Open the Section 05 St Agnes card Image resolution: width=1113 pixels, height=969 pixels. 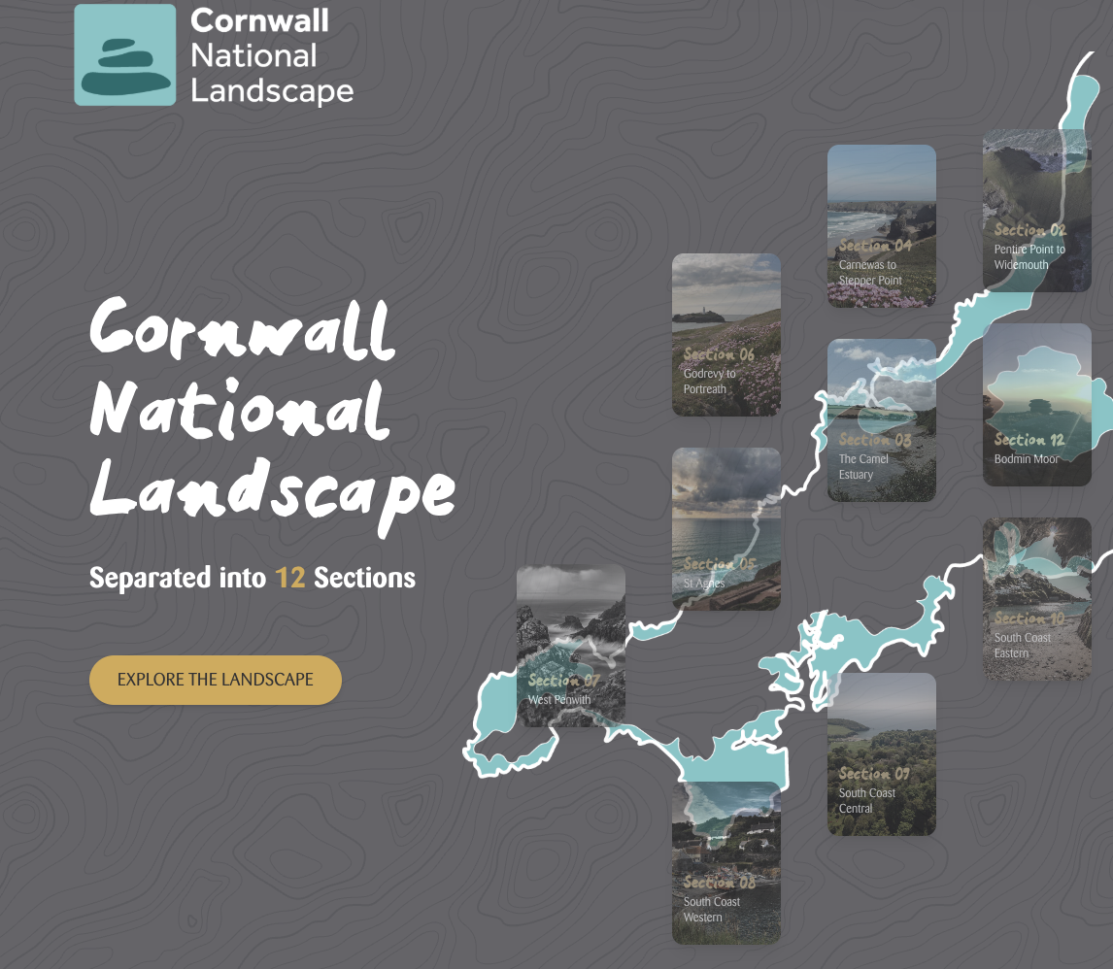click(x=726, y=528)
